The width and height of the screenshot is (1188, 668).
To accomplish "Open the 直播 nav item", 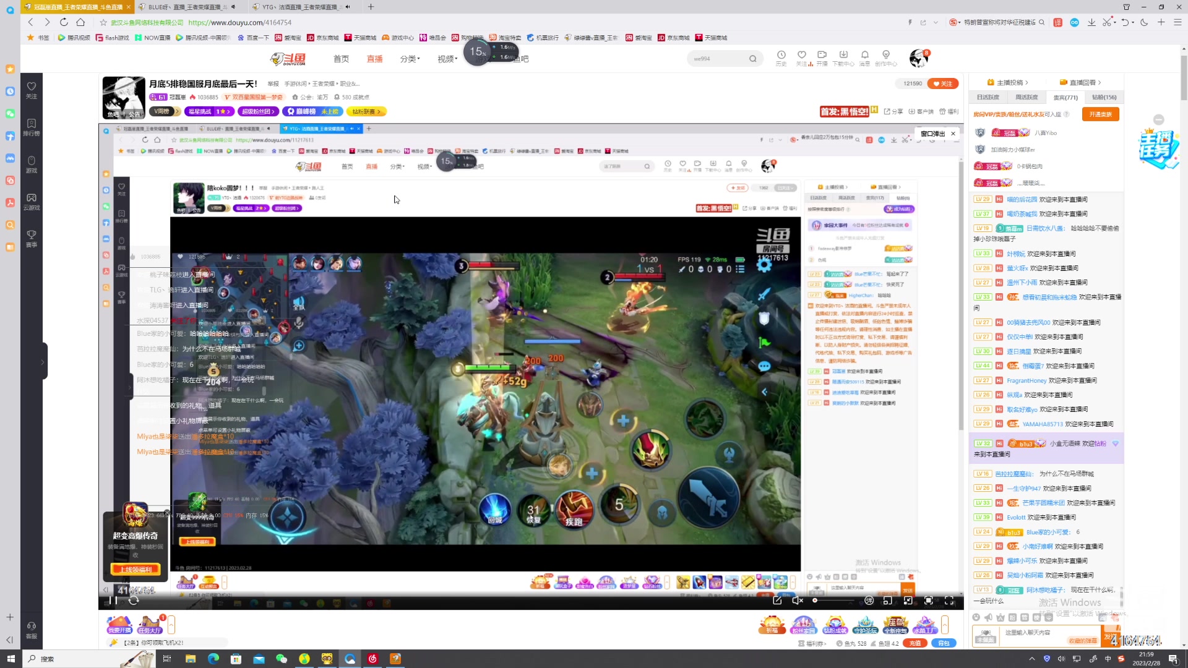I will click(x=375, y=59).
